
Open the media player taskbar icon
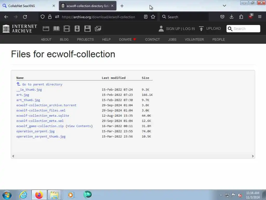point(71,195)
